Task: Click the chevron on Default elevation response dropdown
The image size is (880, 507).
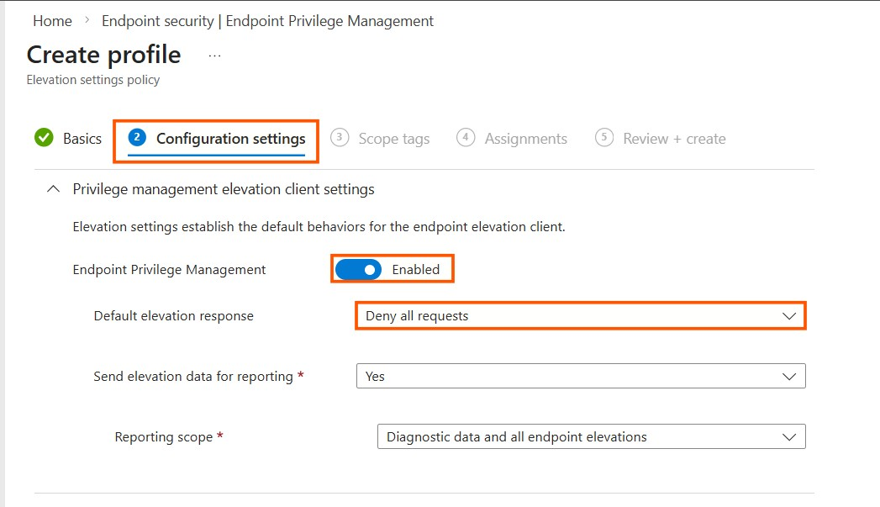Action: click(788, 315)
